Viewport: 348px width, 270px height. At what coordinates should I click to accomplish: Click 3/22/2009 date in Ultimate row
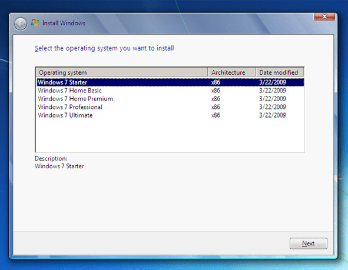pyautogui.click(x=273, y=115)
